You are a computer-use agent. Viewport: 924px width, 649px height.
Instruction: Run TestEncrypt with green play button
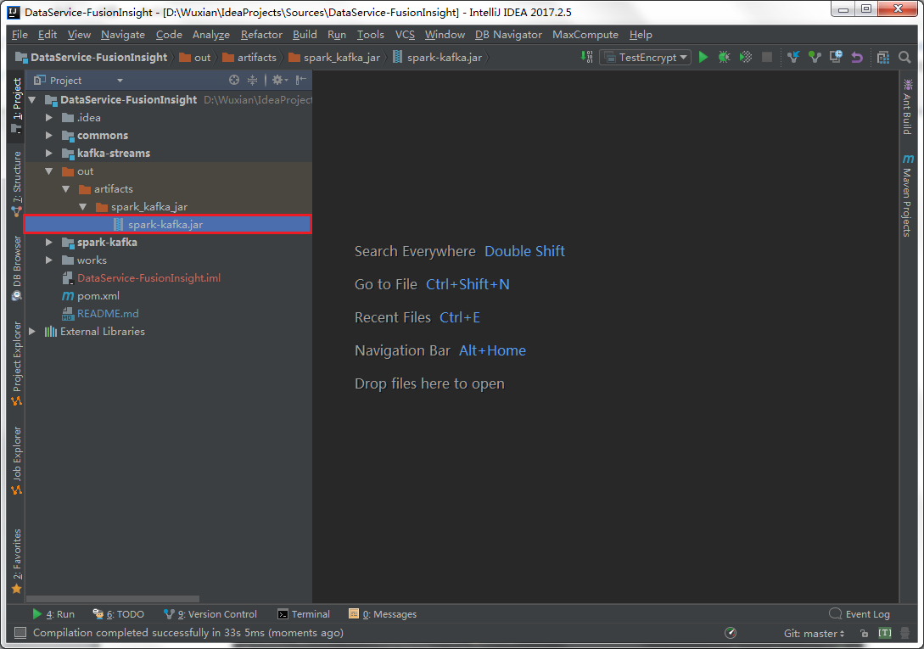[703, 57]
